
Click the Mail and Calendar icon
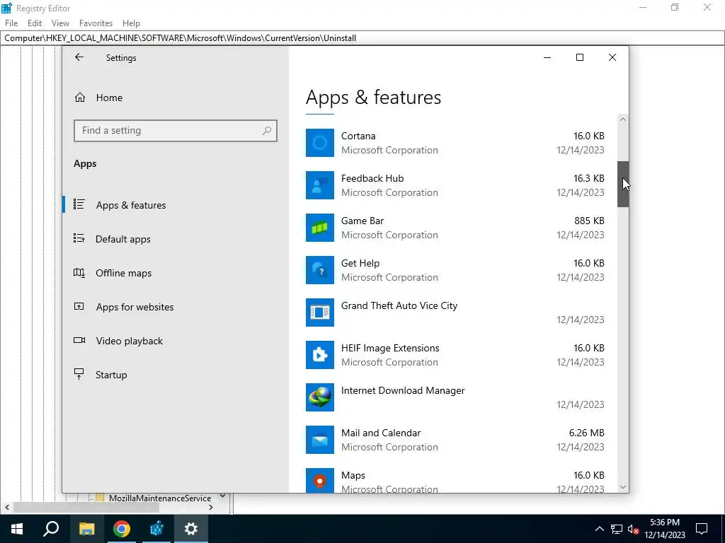[x=319, y=440]
